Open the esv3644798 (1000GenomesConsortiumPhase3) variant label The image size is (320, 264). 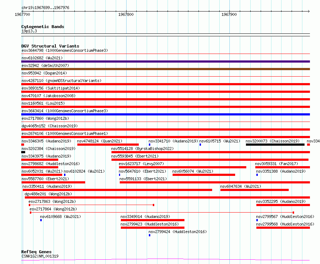65,50
